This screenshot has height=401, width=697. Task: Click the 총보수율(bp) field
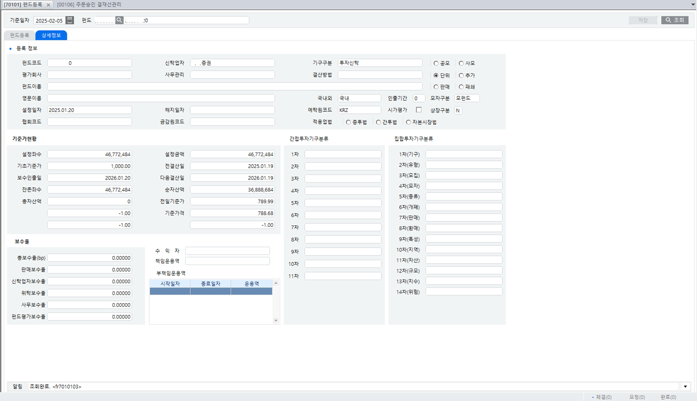[x=89, y=257]
